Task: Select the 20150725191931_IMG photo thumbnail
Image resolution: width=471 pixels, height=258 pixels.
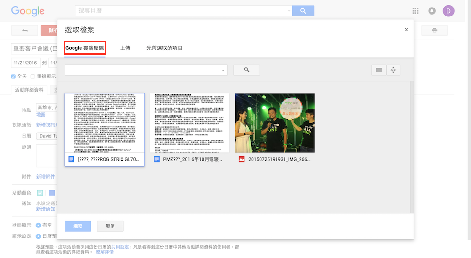Action: pos(275,123)
